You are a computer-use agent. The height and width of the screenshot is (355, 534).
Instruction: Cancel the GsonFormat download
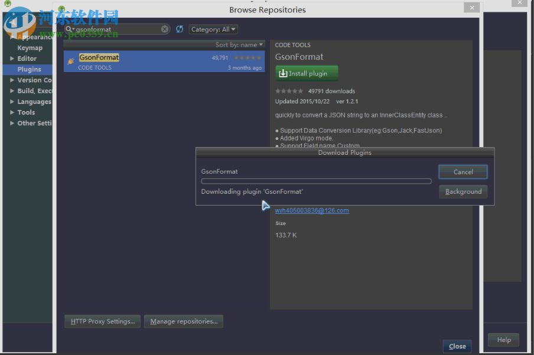click(x=463, y=172)
